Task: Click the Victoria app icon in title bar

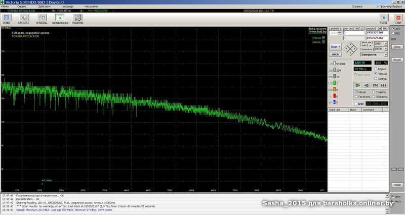Action: 3,2
